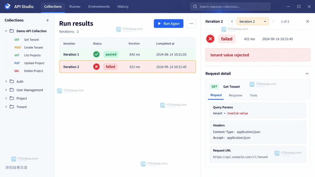Image resolution: width=315 pixels, height=177 pixels.
Task: Click the red failed icon in Iteration 2 row
Action: coord(96,67)
